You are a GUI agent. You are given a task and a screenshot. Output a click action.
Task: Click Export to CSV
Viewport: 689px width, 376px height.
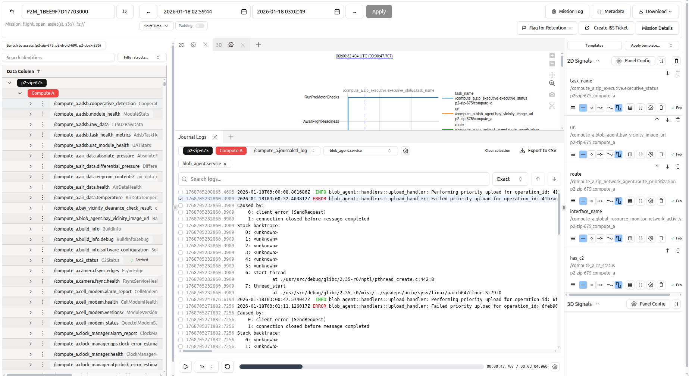pos(538,151)
